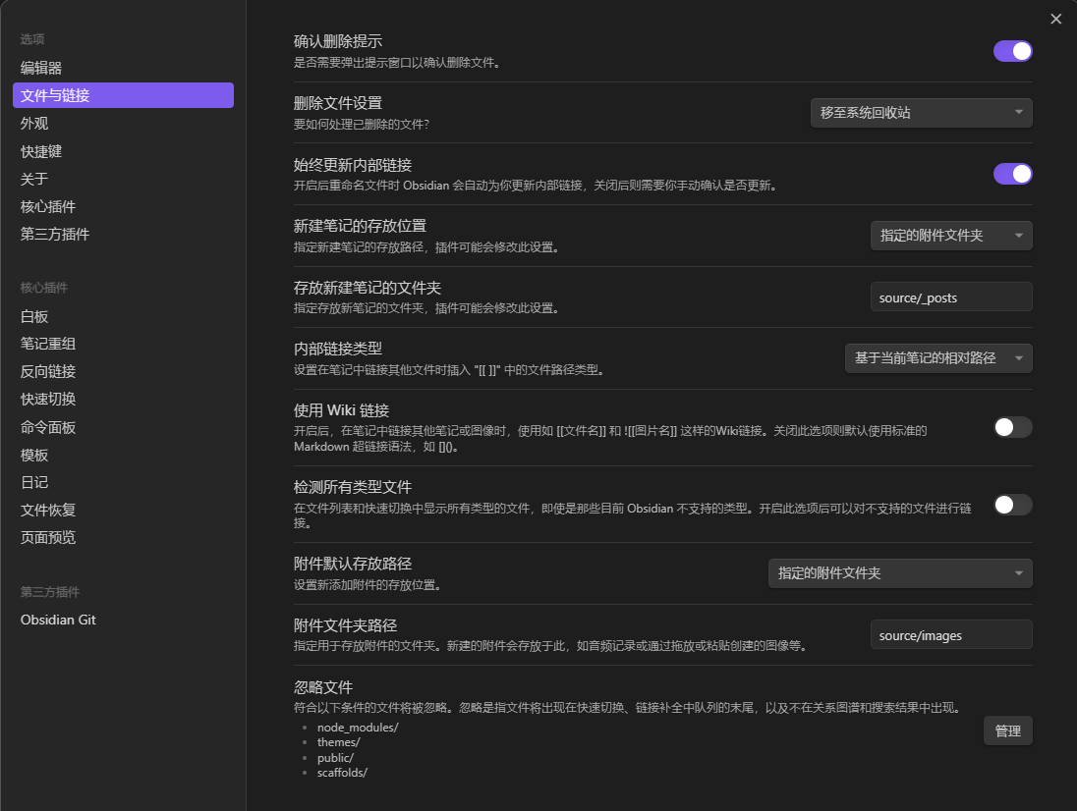The width and height of the screenshot is (1077, 811).
Task: Enable 检测所有类型文件
Action: 1012,504
